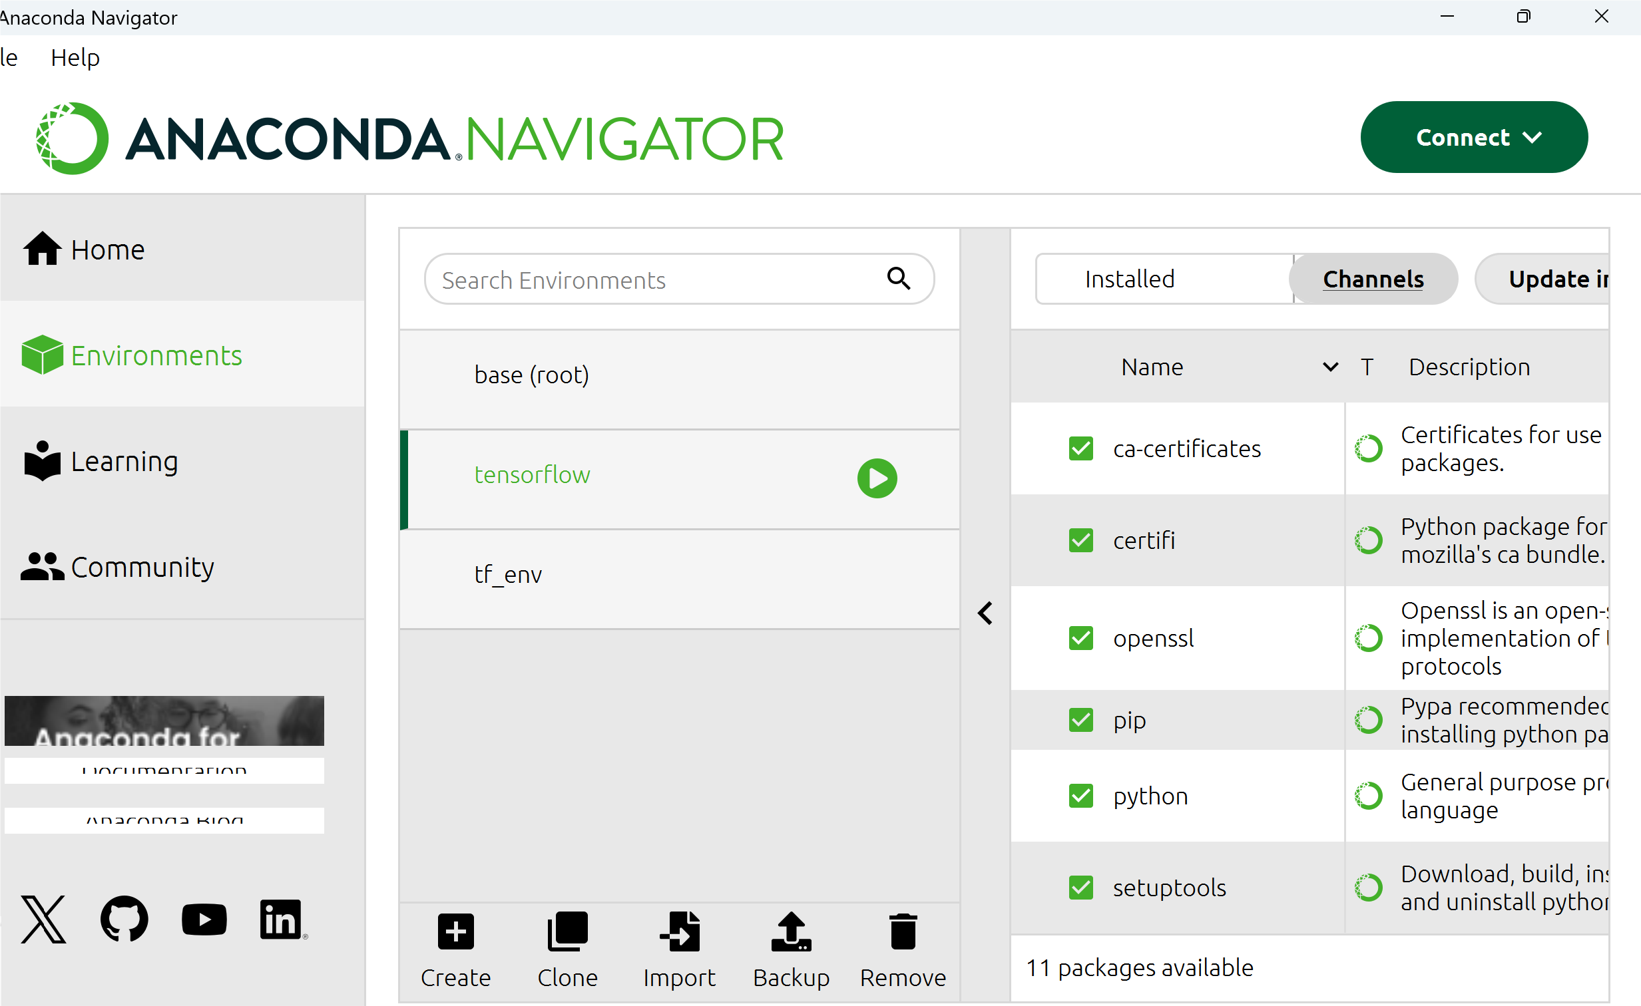
Task: Toggle the setuptools package checkbox
Action: click(1080, 887)
